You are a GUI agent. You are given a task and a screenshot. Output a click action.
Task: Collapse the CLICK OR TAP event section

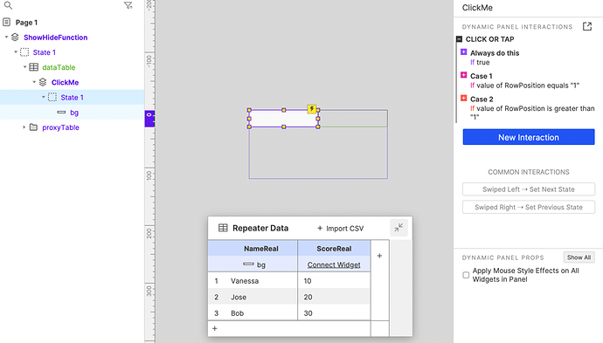[459, 39]
